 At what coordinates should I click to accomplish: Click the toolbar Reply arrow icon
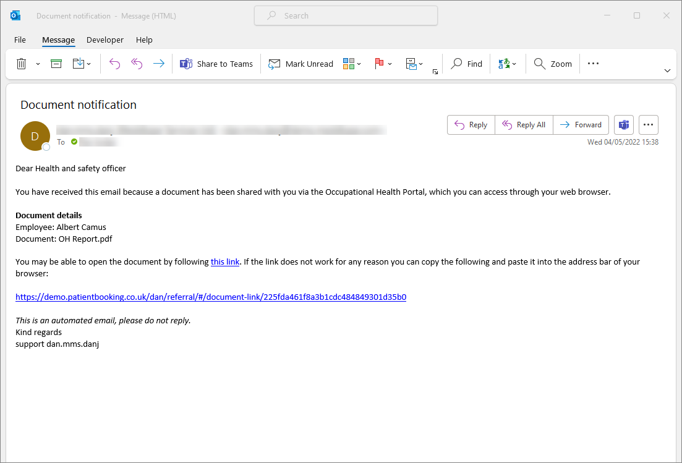click(114, 64)
